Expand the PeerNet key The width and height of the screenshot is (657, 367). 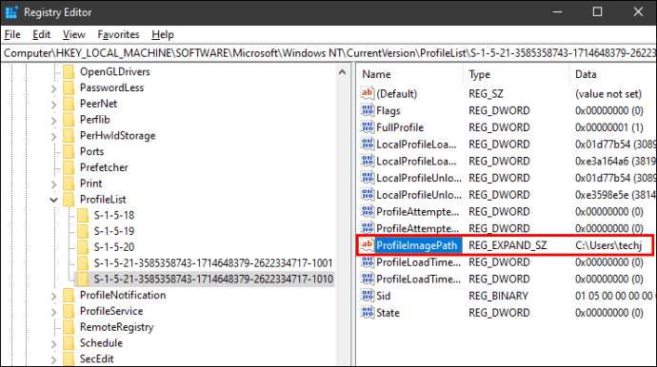coord(53,105)
